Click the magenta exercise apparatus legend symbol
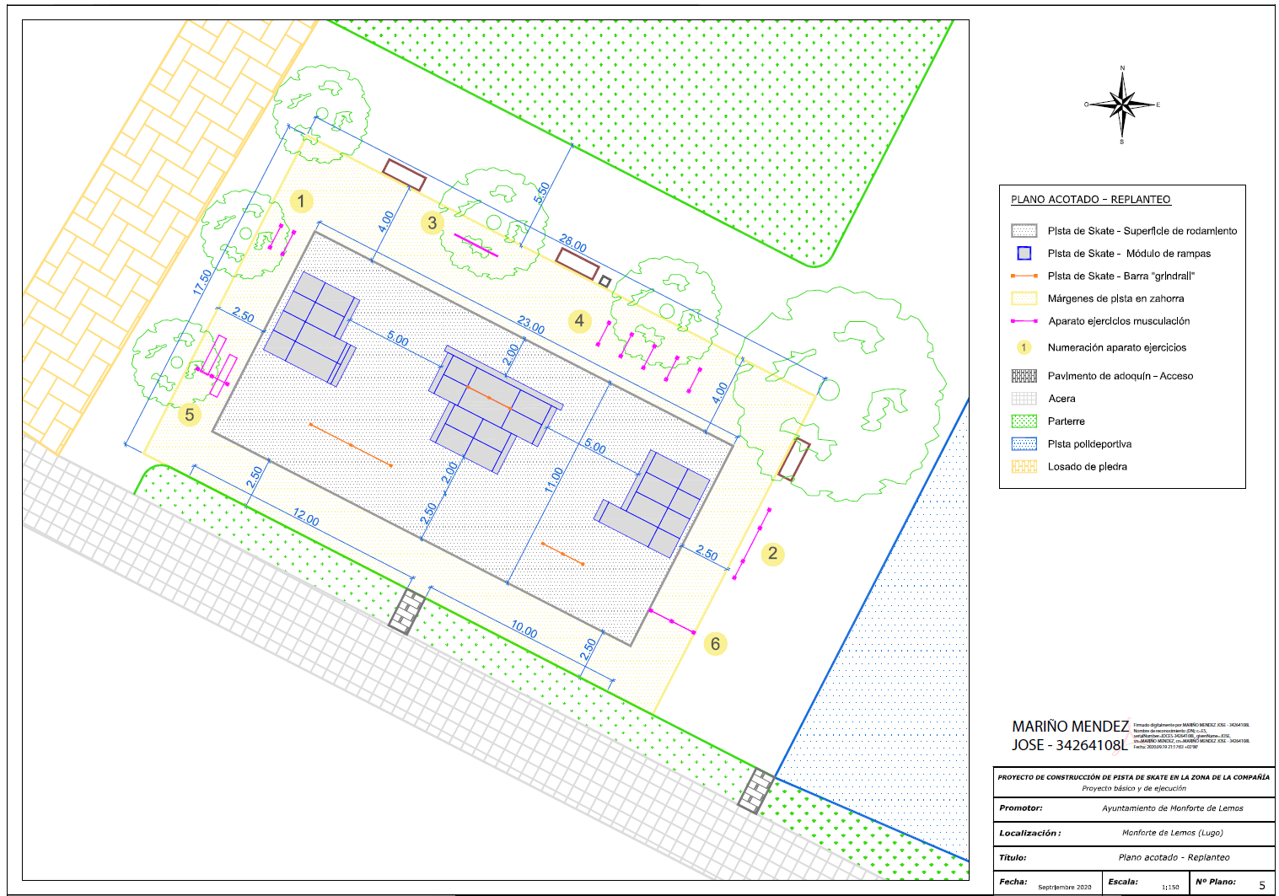 1024,321
